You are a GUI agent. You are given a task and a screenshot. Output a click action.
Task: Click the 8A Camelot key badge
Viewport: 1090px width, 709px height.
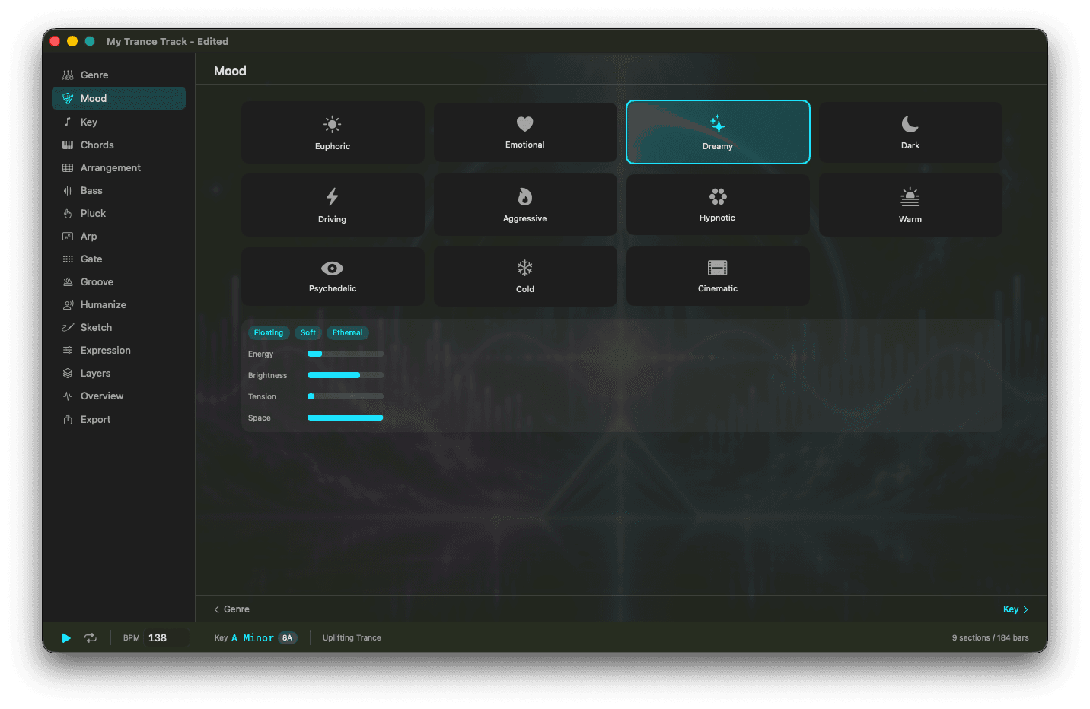[288, 638]
